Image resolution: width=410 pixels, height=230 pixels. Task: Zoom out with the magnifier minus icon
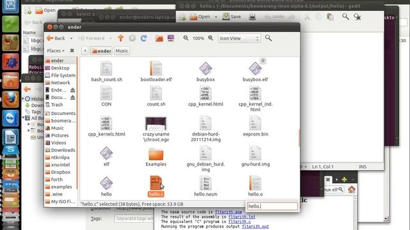[x=186, y=38]
